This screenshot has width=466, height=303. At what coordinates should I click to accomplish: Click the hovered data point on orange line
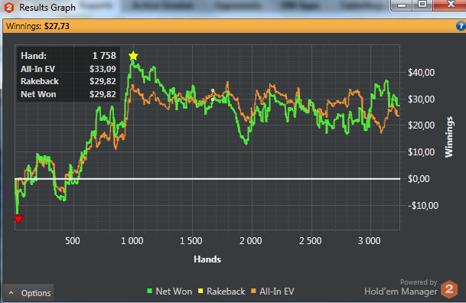[x=213, y=90]
